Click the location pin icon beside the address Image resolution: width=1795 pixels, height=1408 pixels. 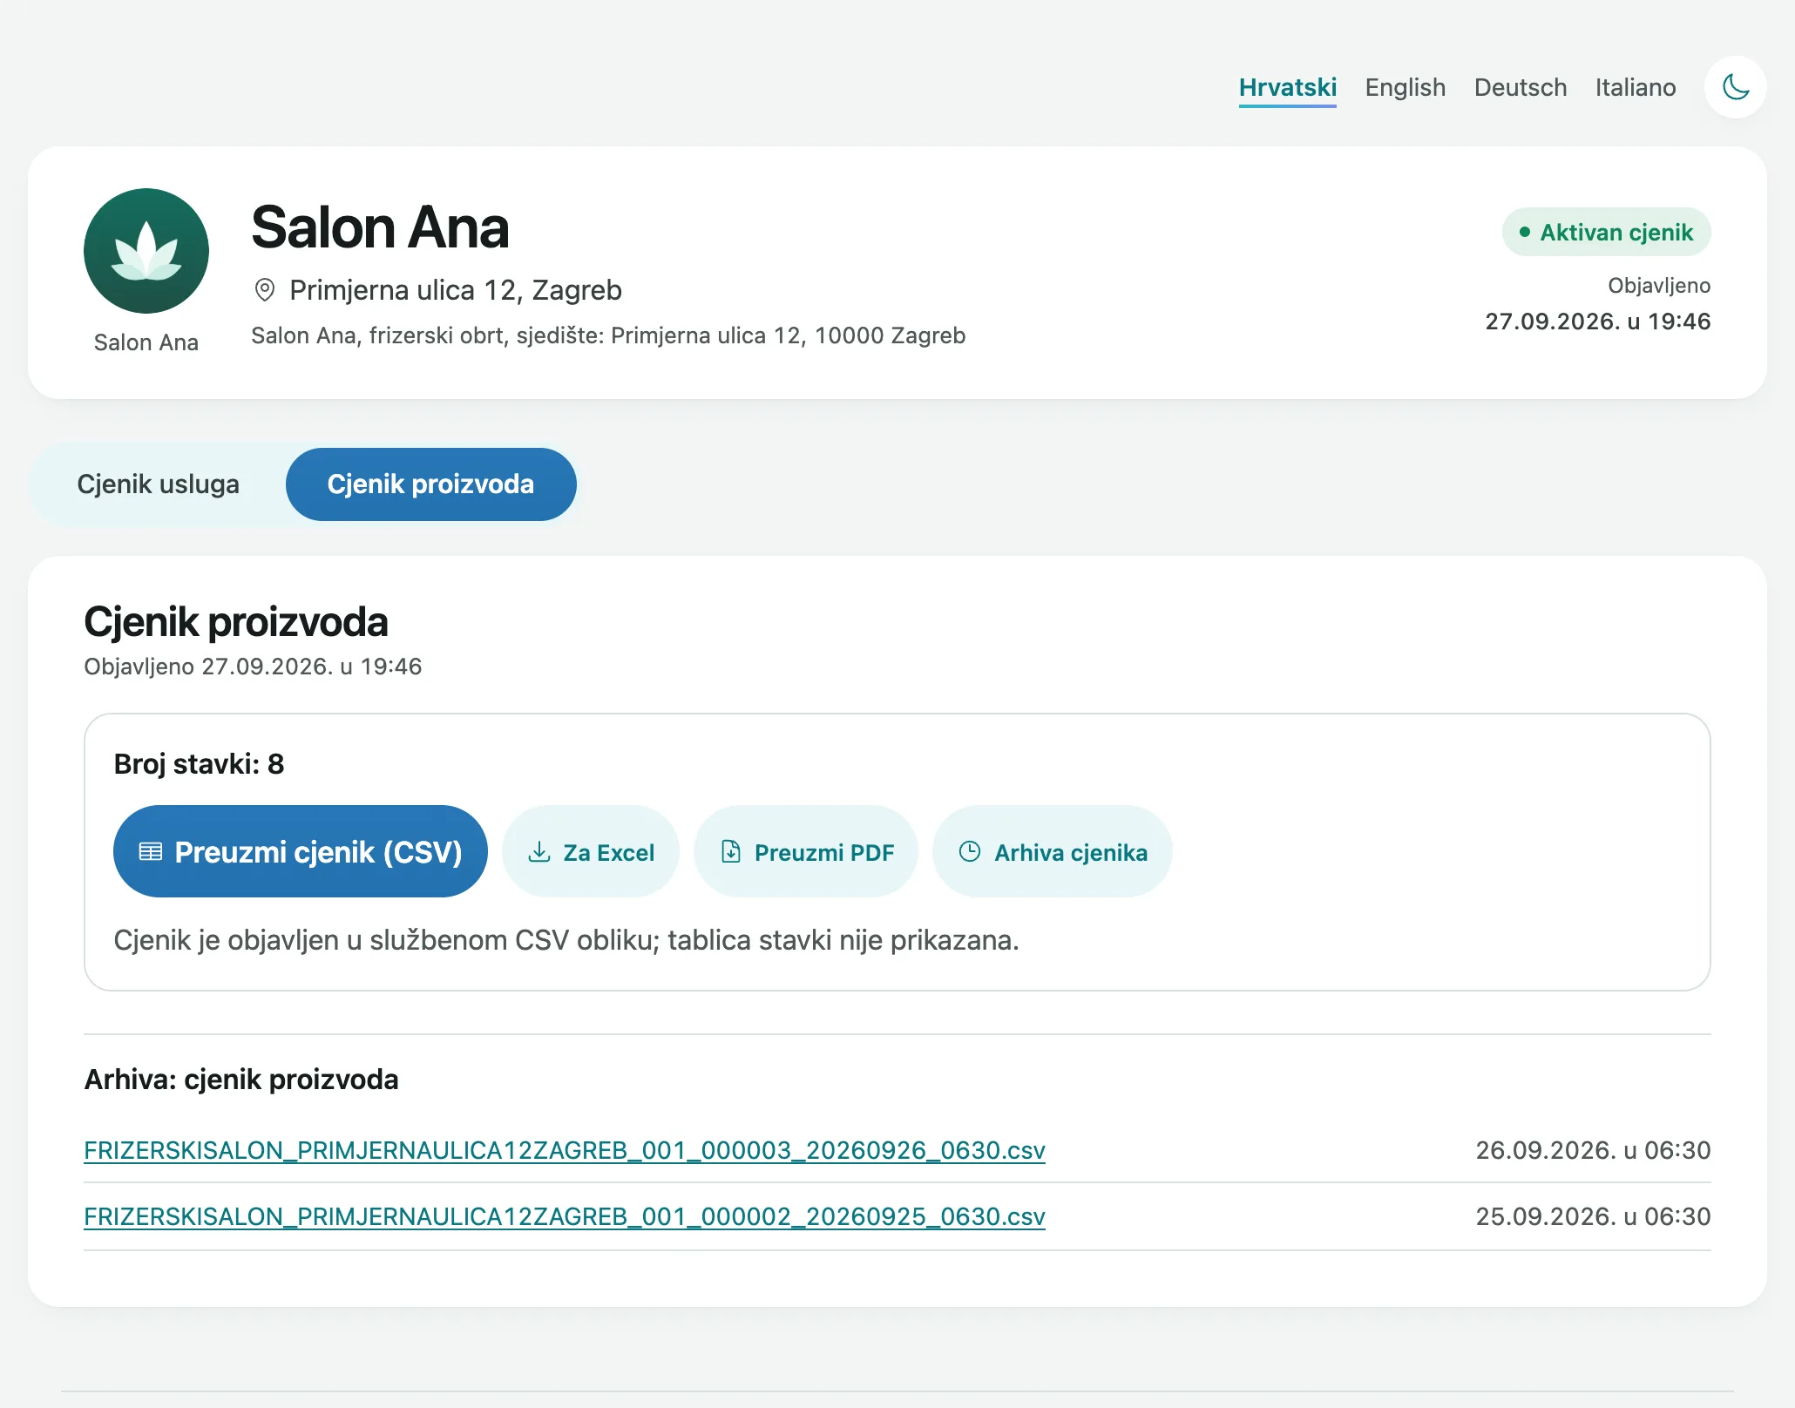[x=265, y=290]
